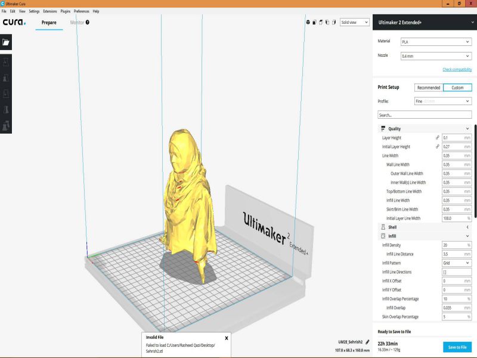Select the Per Model Settings tool
The image size is (477, 358).
(x=6, y=125)
